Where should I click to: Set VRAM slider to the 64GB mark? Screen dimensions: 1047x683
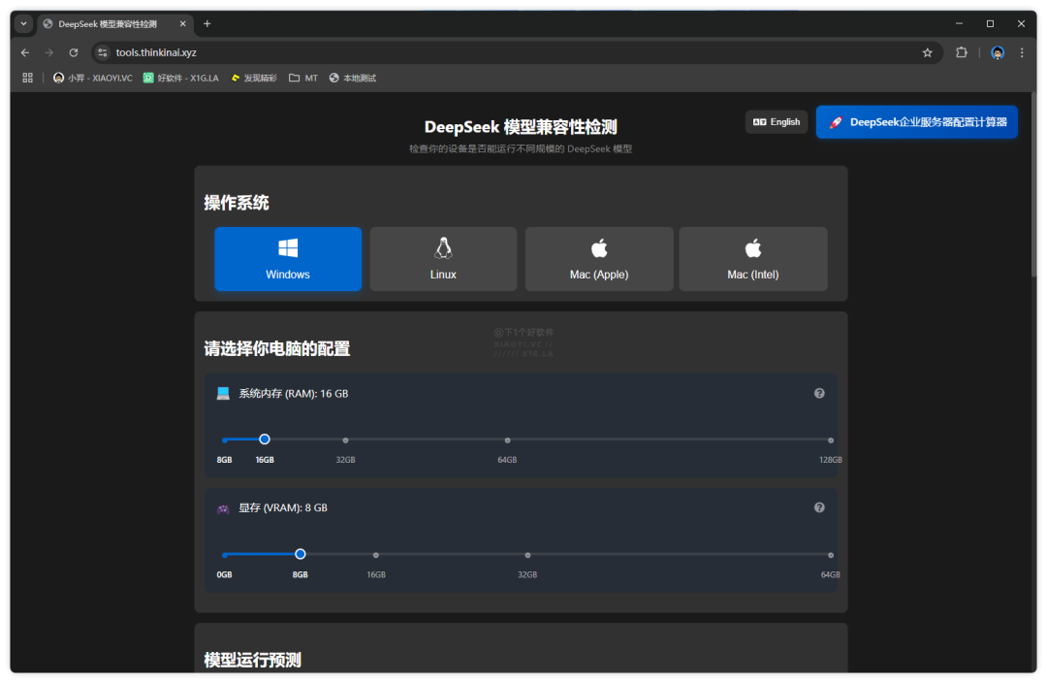(831, 555)
